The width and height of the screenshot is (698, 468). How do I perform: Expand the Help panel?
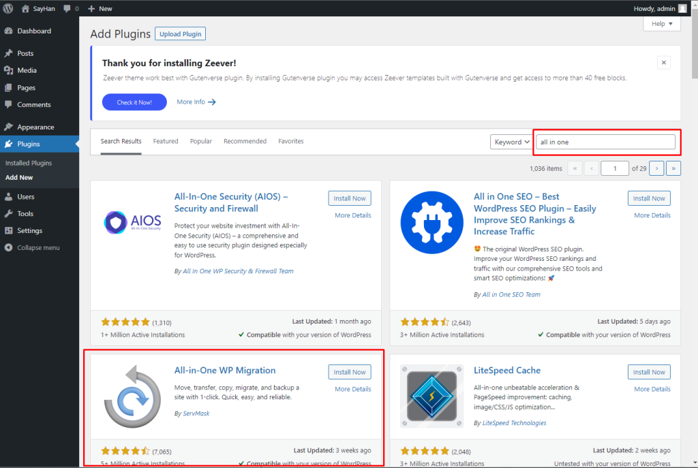point(661,24)
